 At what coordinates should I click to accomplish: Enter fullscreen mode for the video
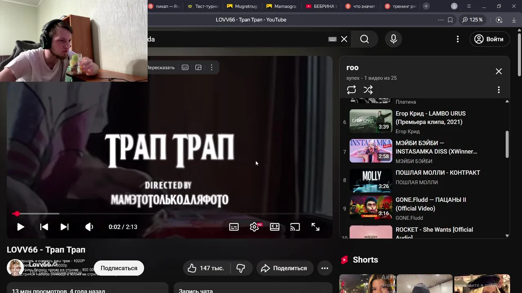(x=315, y=227)
